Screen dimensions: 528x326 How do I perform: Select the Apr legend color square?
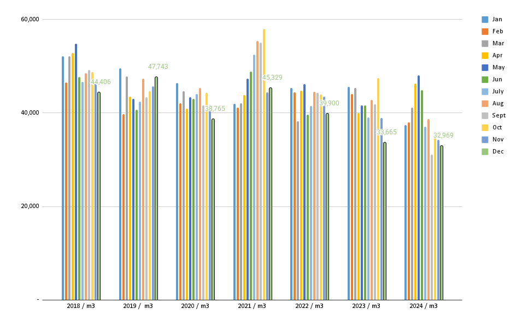pos(485,56)
